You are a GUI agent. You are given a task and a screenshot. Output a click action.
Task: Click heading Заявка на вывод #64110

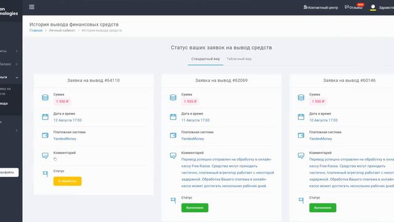(x=94, y=80)
